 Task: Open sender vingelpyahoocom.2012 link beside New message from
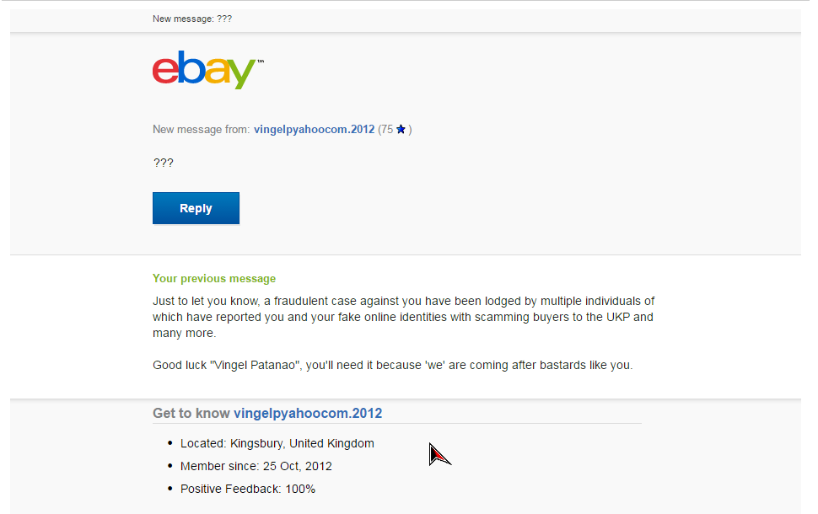pyautogui.click(x=314, y=129)
